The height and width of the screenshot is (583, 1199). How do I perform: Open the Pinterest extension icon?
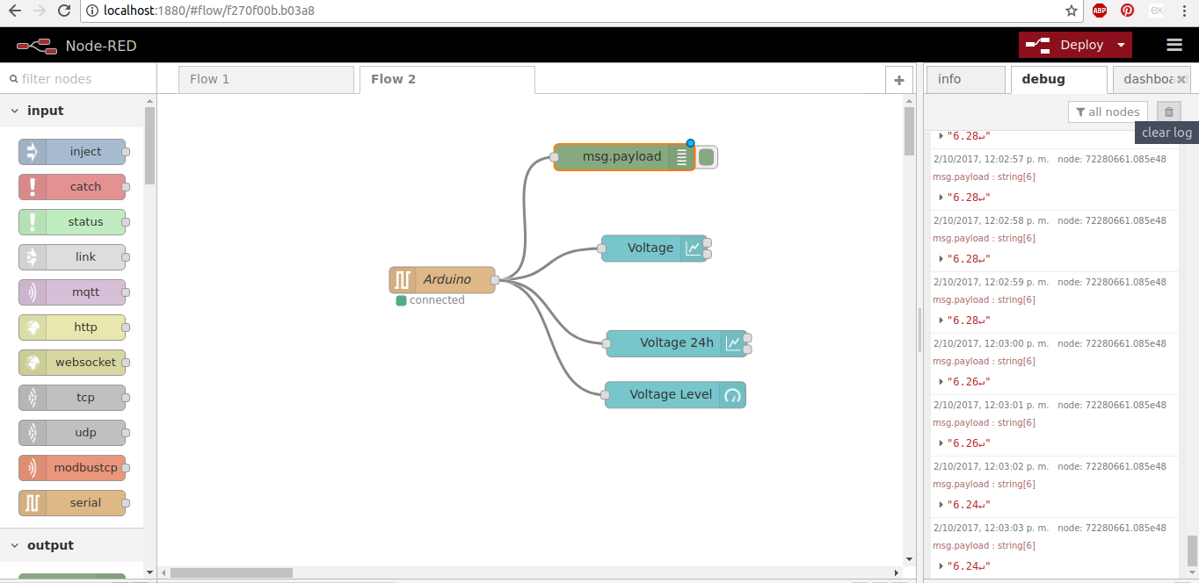[x=1127, y=11]
